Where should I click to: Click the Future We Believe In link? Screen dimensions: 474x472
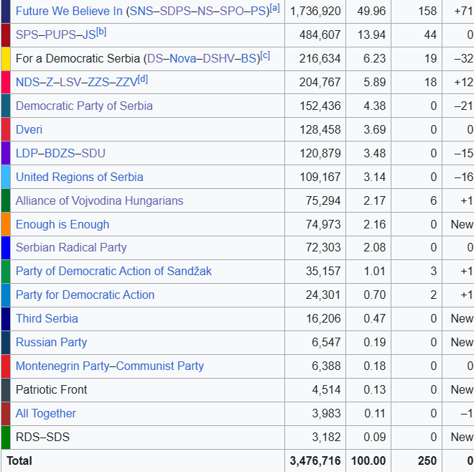(x=69, y=11)
